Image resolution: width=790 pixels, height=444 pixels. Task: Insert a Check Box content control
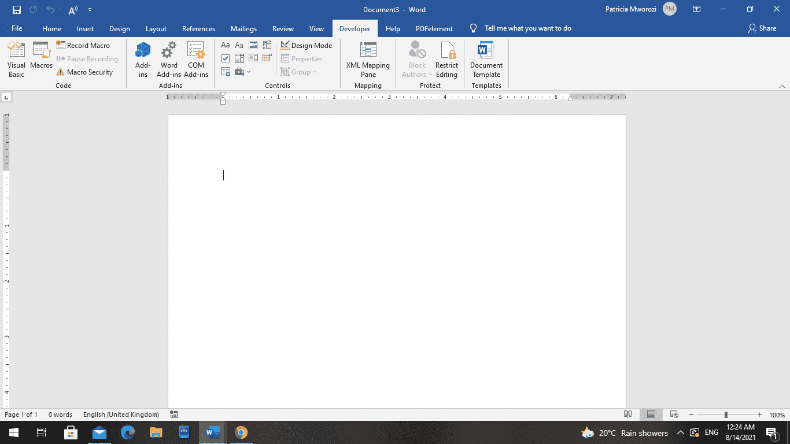point(225,58)
